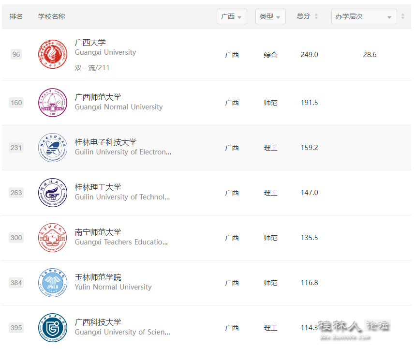Select the 桂林理工大学 emblem
Image resolution: width=415 pixels, height=350 pixels.
pos(53,193)
